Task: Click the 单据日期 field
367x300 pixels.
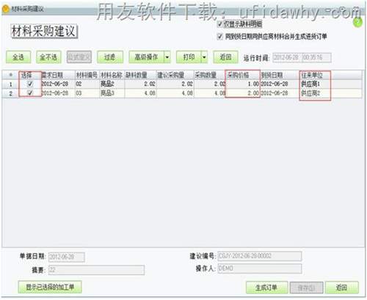Action: point(67,257)
